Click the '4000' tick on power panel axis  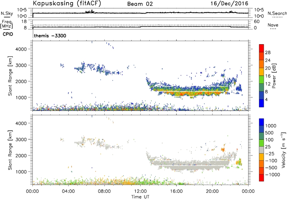pyautogui.click(x=21, y=49)
